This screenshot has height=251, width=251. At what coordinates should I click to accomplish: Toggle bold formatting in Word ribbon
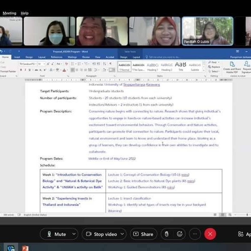click(x=21, y=70)
